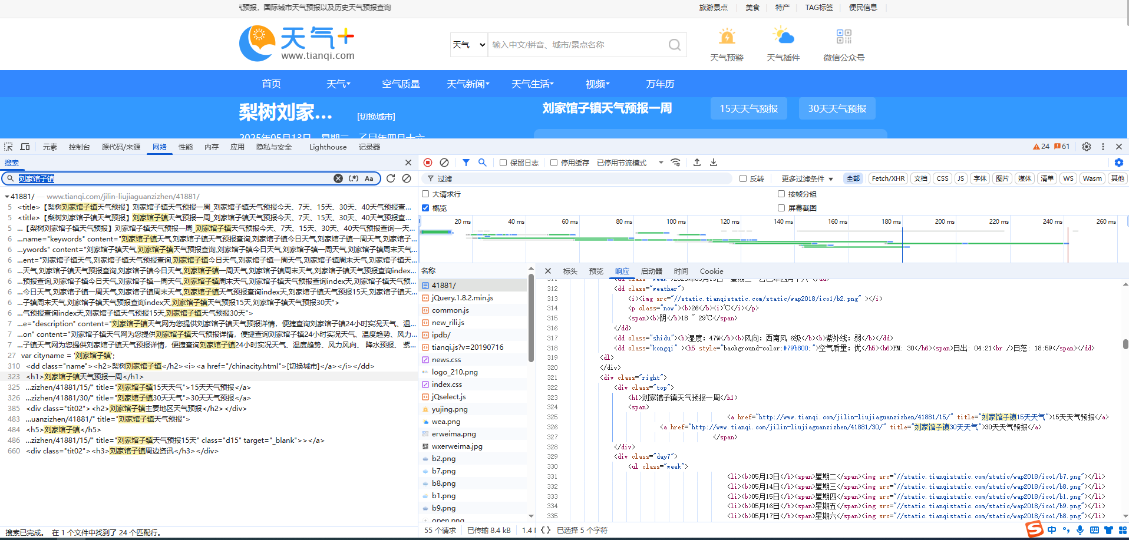Refresh the search results icon
The image size is (1129, 540).
coord(391,178)
